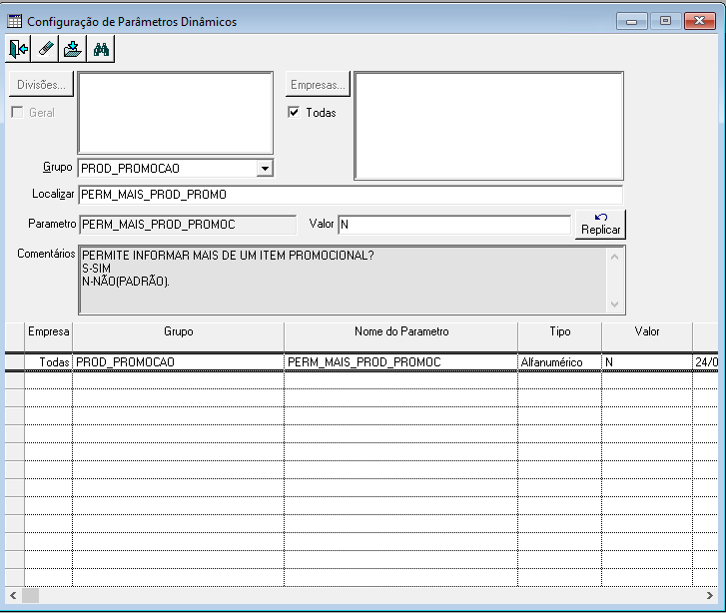The width and height of the screenshot is (726, 613).
Task: Click the Tipo column header
Action: pos(560,336)
